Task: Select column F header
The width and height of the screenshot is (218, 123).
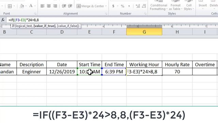Action: [114, 32]
